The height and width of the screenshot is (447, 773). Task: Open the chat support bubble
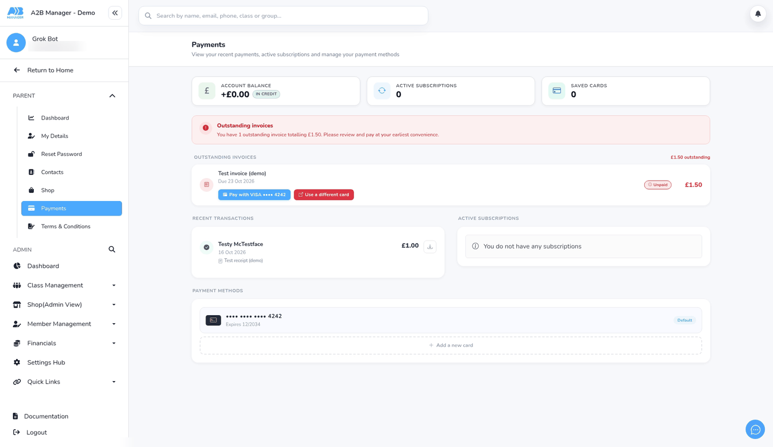click(x=755, y=429)
